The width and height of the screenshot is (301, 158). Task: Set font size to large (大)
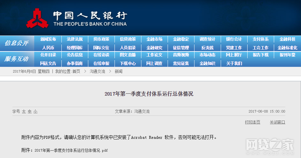click(24, 112)
